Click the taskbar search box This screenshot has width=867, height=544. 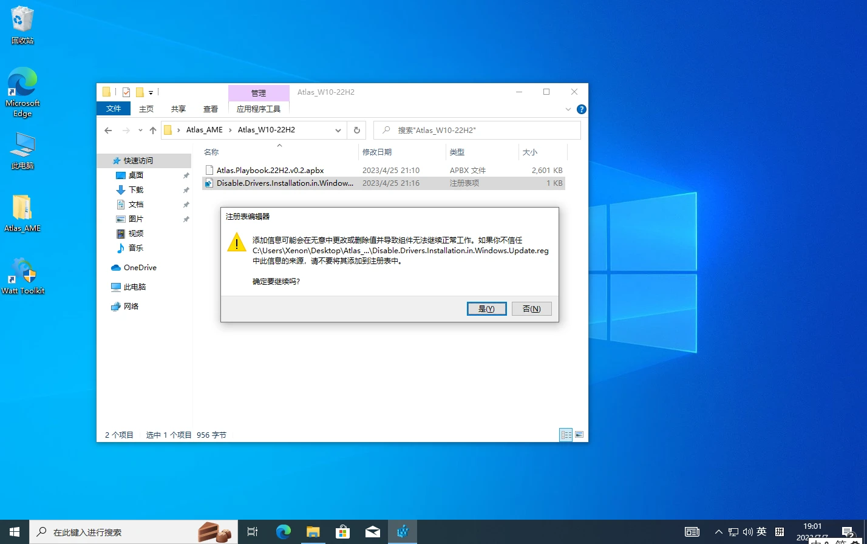click(x=132, y=532)
